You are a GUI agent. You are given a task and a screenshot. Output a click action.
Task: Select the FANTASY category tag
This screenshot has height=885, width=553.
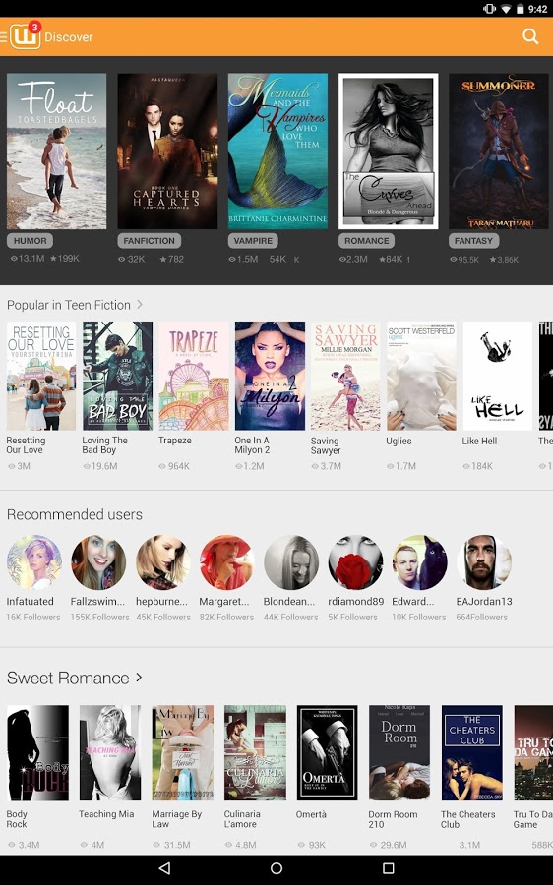pyautogui.click(x=473, y=241)
